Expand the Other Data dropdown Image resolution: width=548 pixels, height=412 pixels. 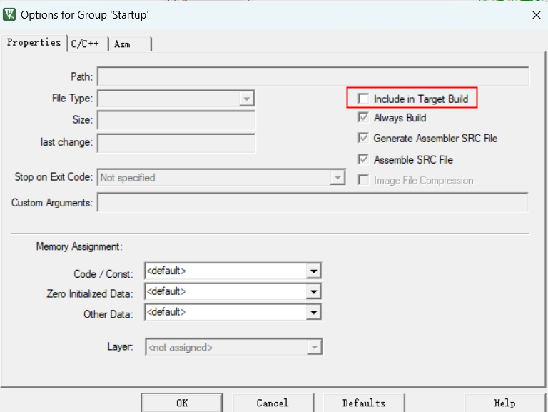[x=313, y=313]
